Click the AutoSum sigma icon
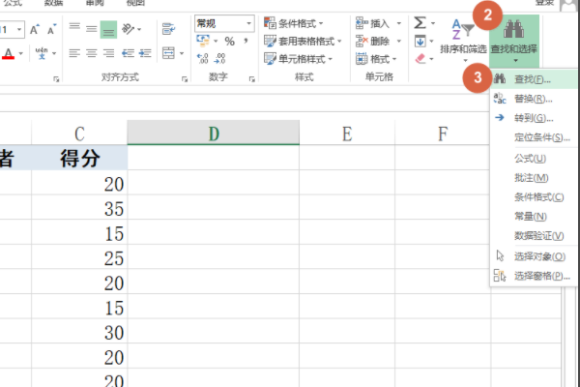Screen dimensions: 580x387 420,22
